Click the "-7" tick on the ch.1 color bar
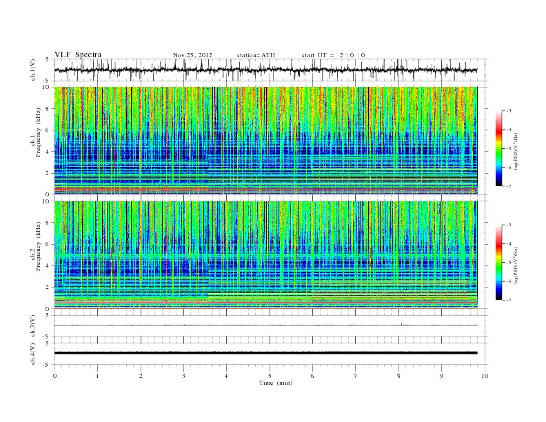 pyautogui.click(x=509, y=186)
